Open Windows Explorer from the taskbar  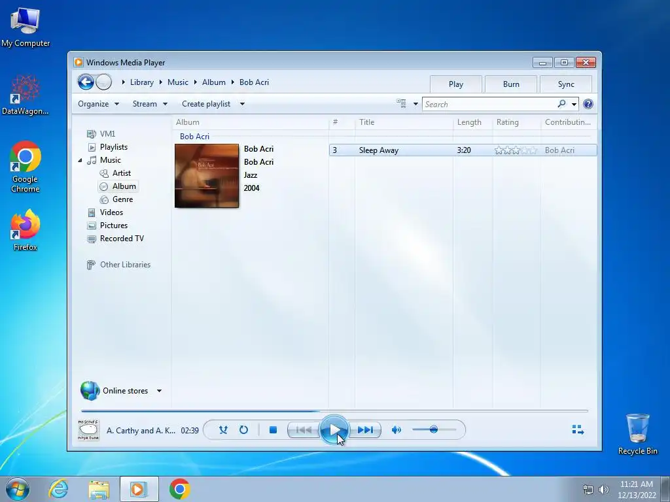tap(99, 489)
